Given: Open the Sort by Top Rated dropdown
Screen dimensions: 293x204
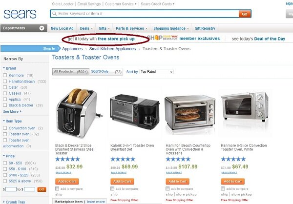Looking at the screenshot, I should click(156, 72).
